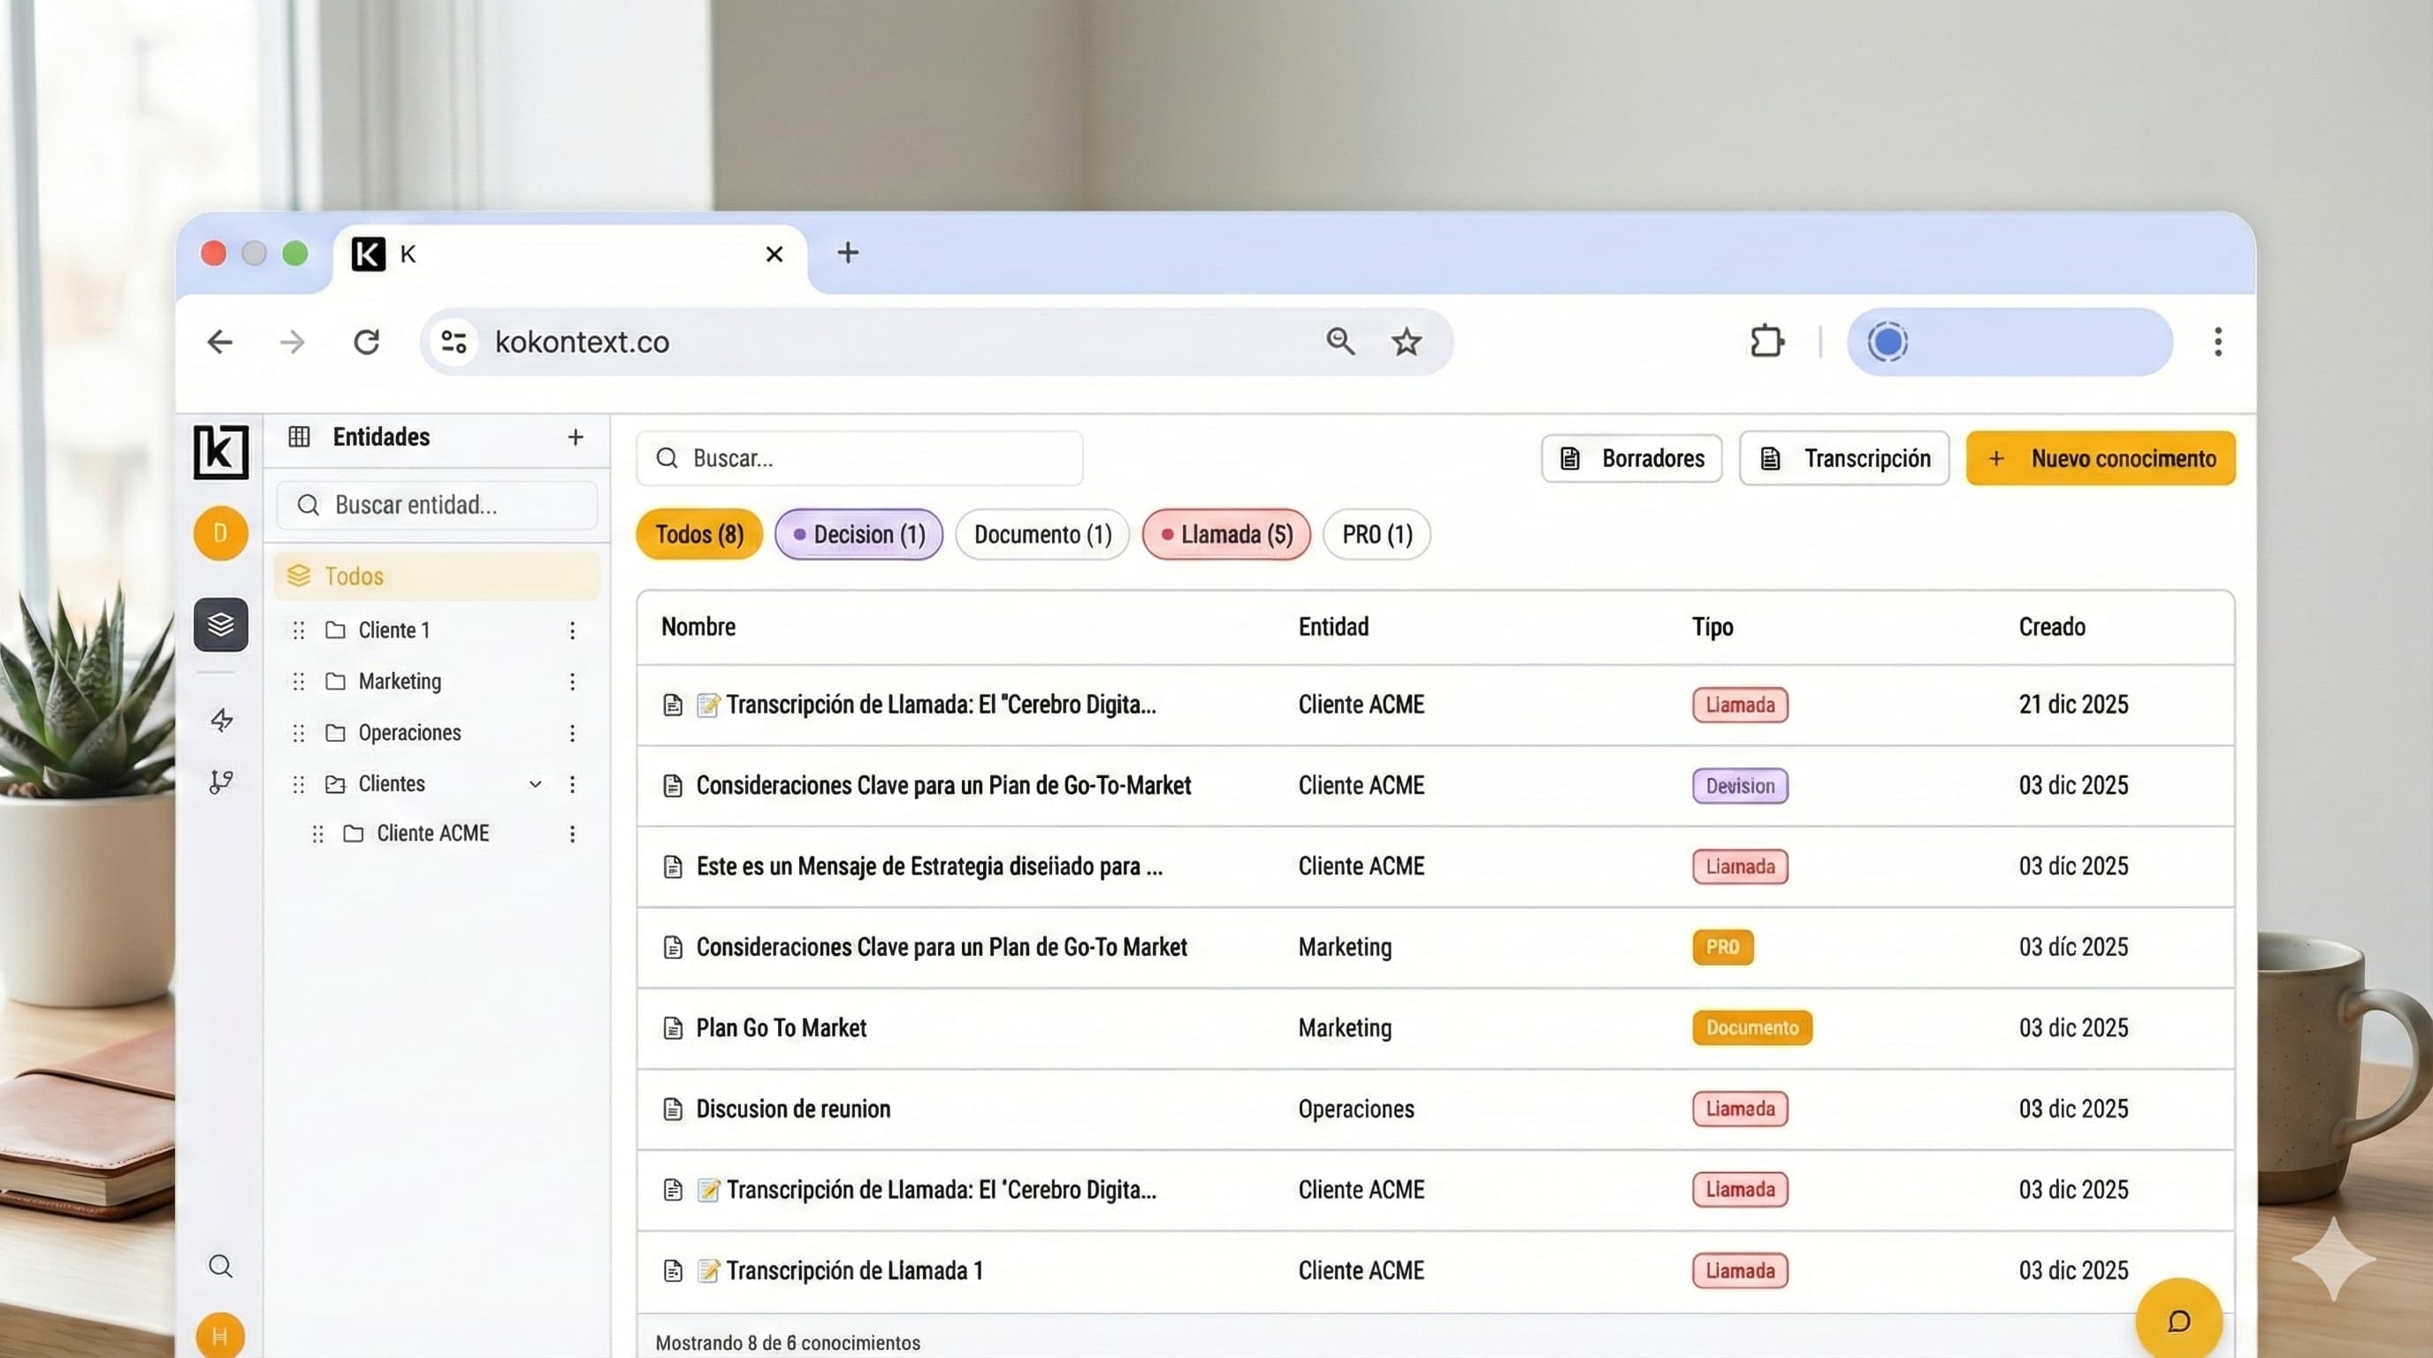Open the Cliente ACME three-dot menu
2433x1358 pixels.
click(572, 833)
